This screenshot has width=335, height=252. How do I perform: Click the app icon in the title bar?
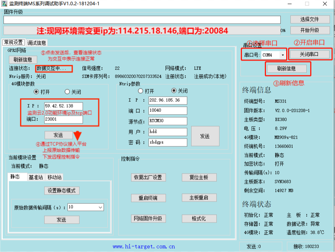click(x=4, y=3)
